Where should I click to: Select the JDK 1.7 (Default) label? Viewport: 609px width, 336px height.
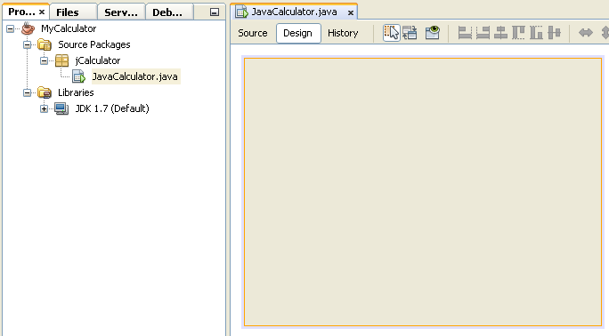click(x=112, y=108)
